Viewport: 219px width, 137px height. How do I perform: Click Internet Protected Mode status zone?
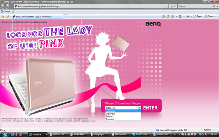pyautogui.click(x=172, y=130)
